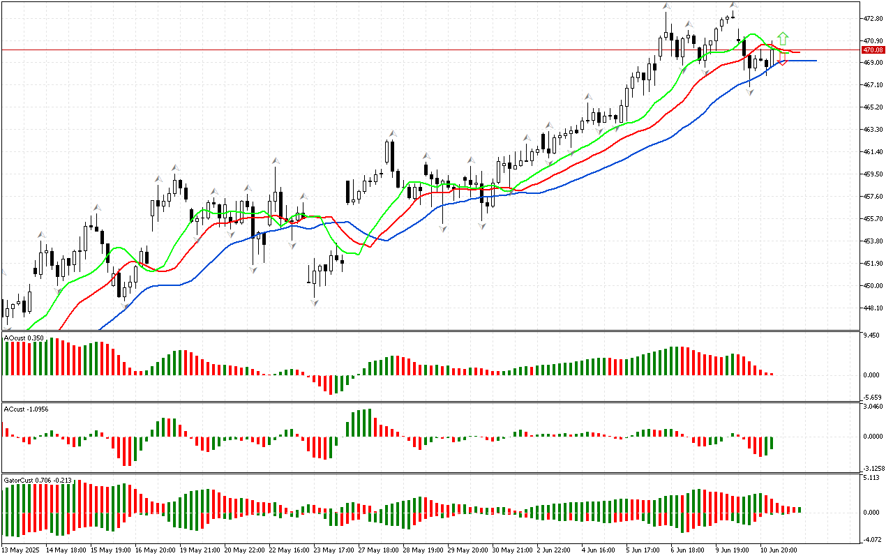Click the down fractal under 28 May low

(x=443, y=228)
